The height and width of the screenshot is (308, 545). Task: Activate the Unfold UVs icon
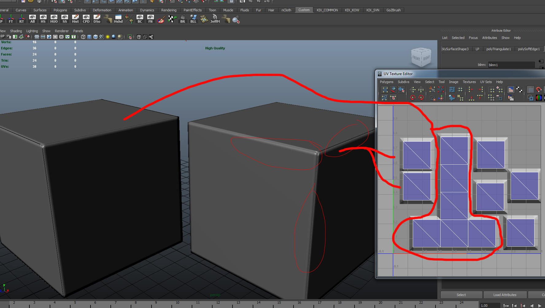[453, 90]
